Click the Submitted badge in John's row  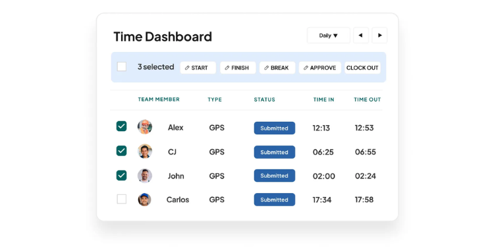click(x=275, y=176)
